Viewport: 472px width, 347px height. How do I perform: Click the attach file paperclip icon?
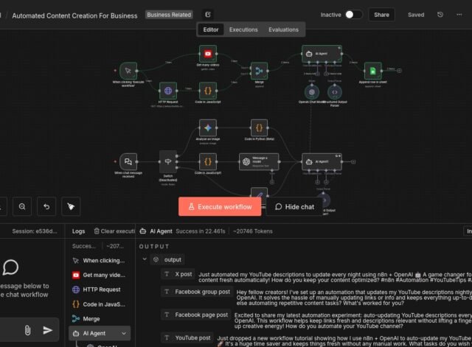27,330
